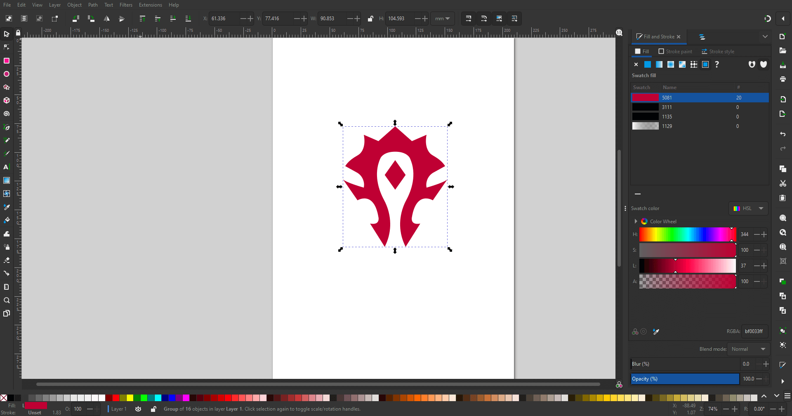Click the Hue slider bar

coord(688,234)
